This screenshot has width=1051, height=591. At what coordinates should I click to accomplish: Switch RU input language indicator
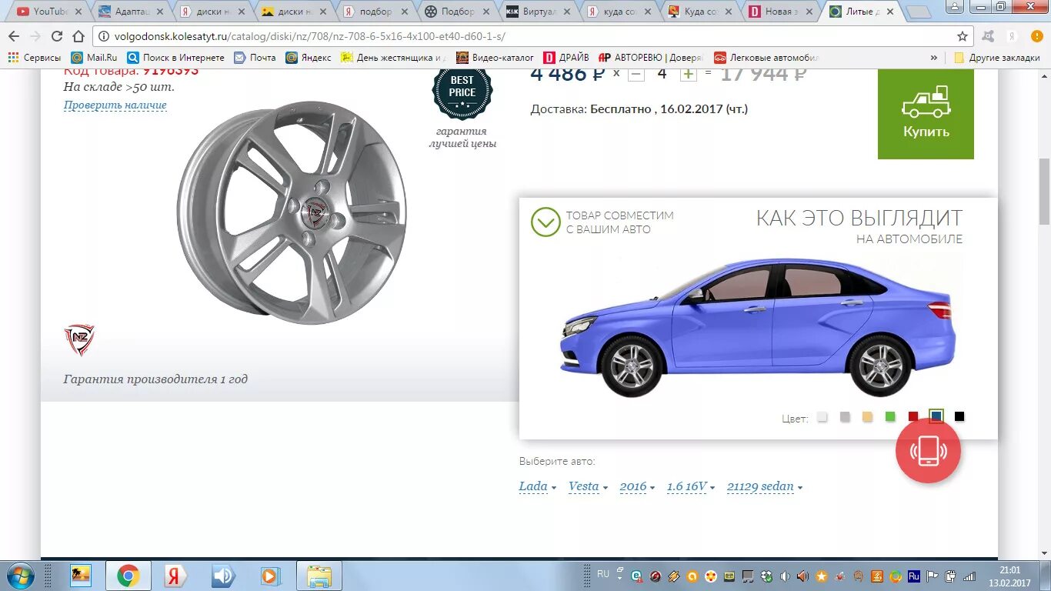tap(602, 574)
